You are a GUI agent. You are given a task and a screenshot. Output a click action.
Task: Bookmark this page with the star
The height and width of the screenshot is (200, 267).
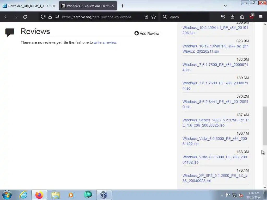(x=154, y=17)
